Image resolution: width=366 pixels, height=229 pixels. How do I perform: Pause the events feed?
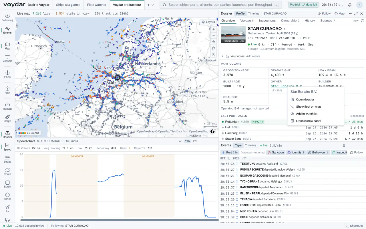coord(344,145)
